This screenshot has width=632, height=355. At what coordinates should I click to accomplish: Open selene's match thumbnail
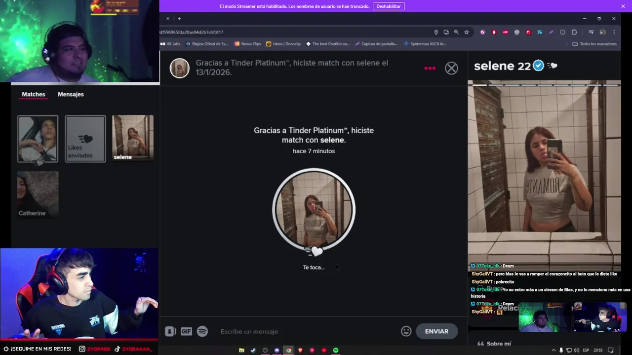point(133,139)
